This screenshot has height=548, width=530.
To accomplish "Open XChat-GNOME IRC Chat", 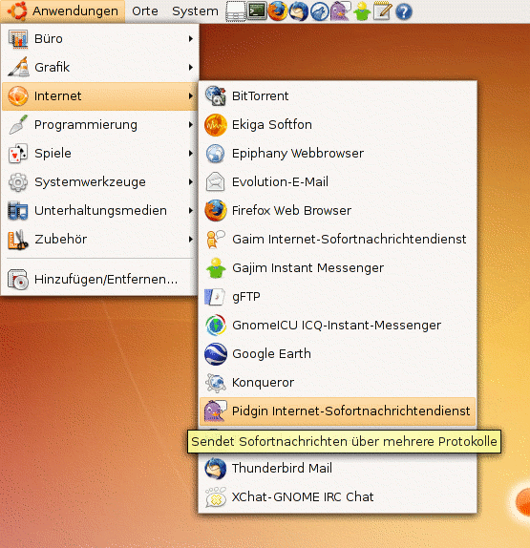I will point(337,497).
